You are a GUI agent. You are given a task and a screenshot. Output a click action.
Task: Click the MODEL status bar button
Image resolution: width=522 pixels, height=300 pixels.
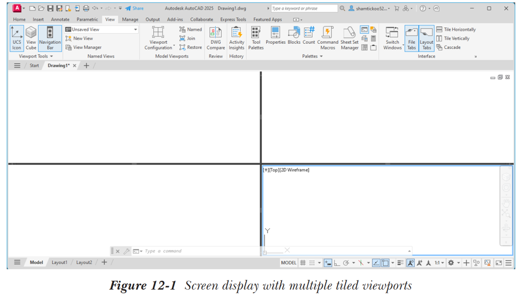(x=289, y=263)
